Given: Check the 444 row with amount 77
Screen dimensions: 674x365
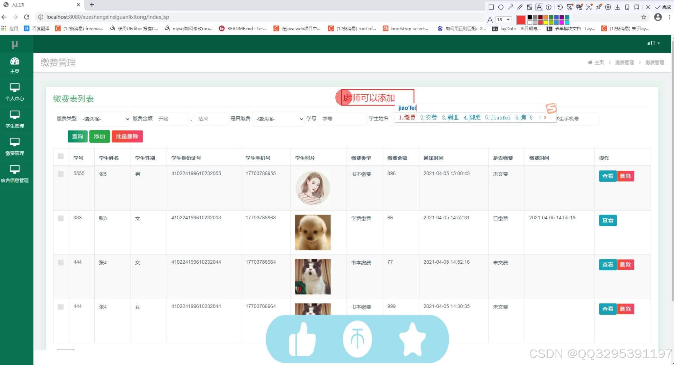Looking at the screenshot, I should coord(61,262).
